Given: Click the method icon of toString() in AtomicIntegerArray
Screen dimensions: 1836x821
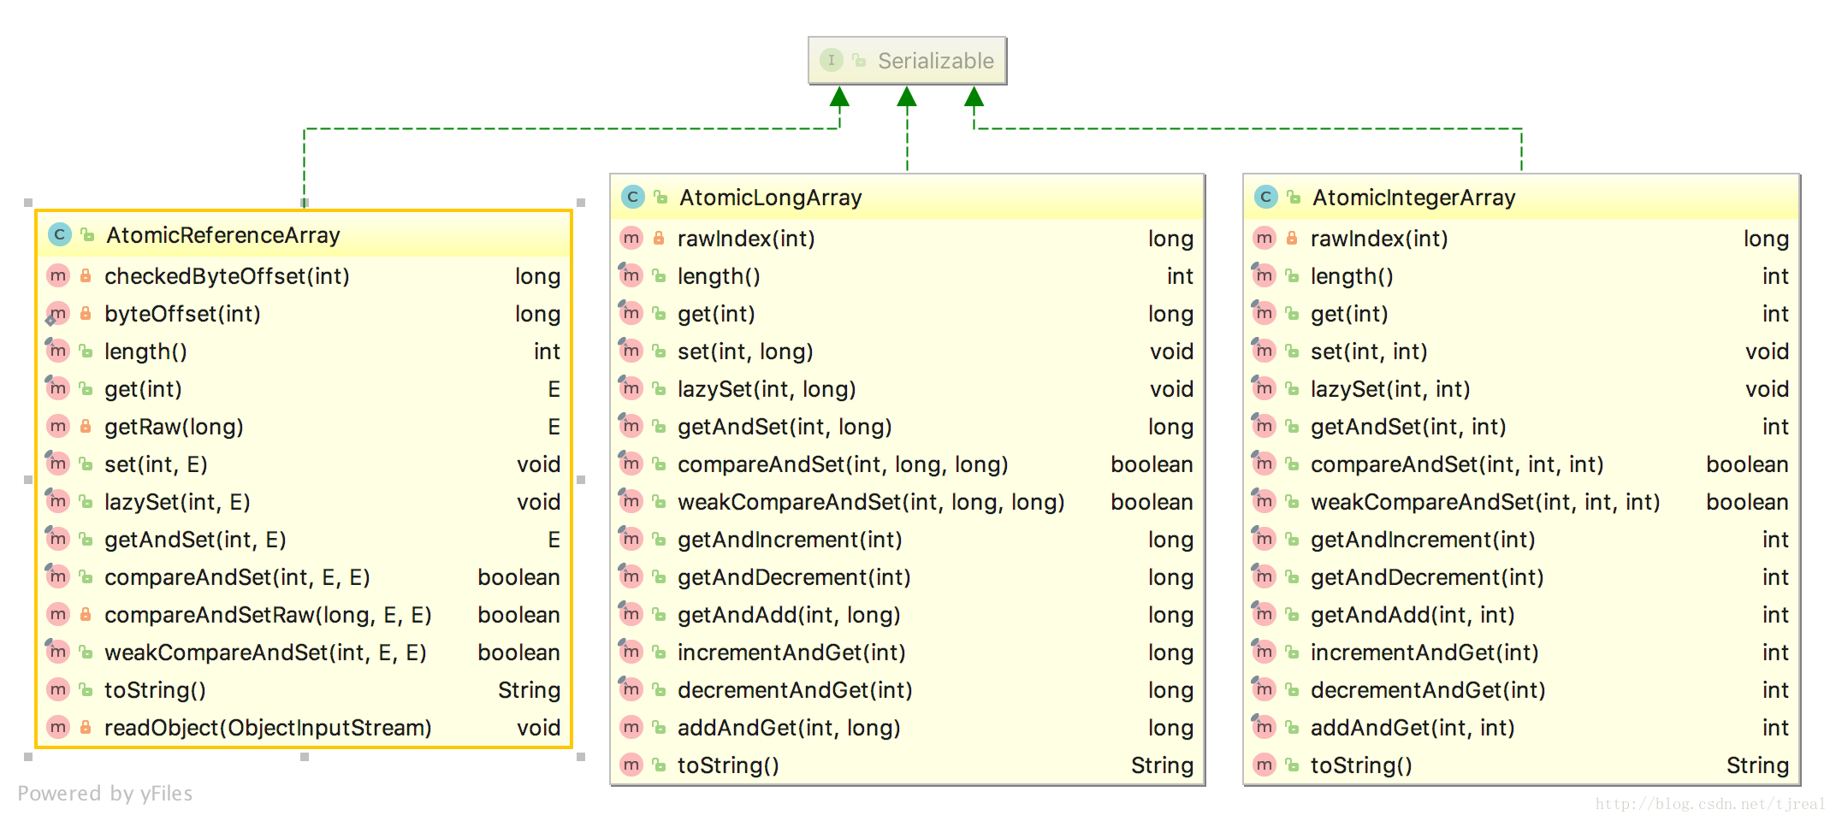Looking at the screenshot, I should (x=1264, y=765).
